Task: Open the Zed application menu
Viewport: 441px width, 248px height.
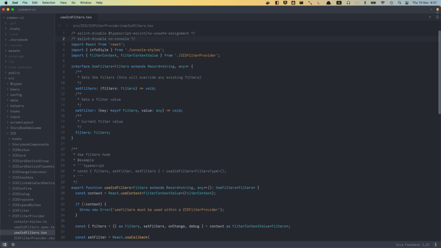Action: 15,3
